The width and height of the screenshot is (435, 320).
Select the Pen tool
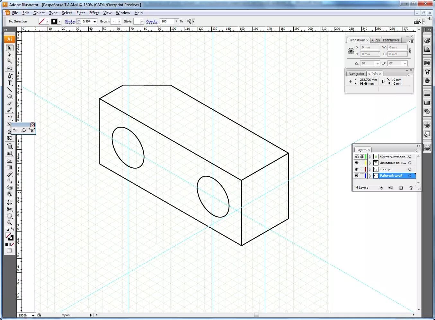(9, 76)
